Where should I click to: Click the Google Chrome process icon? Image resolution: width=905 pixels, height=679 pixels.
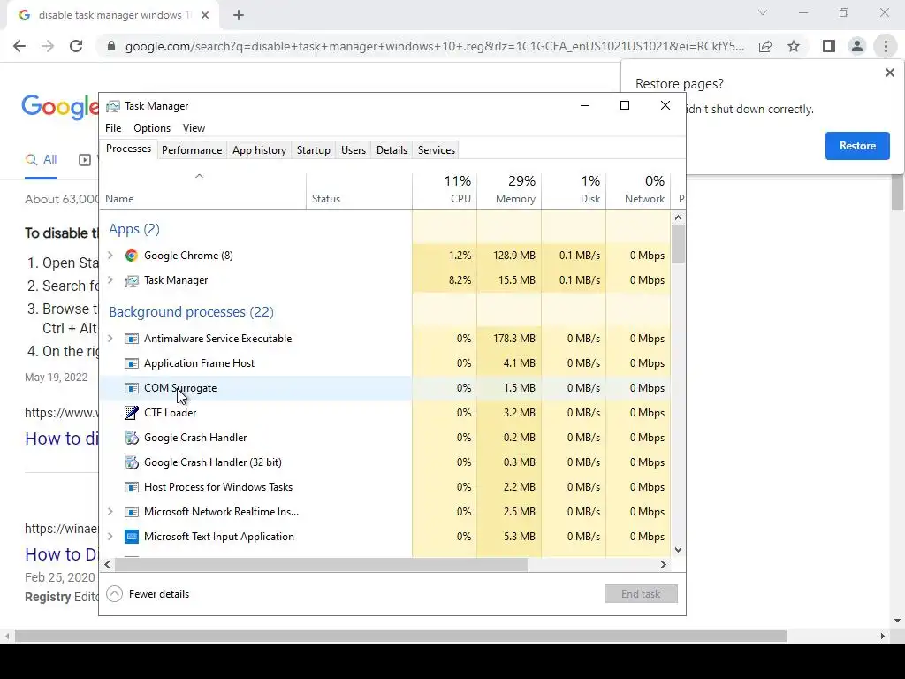click(x=132, y=256)
